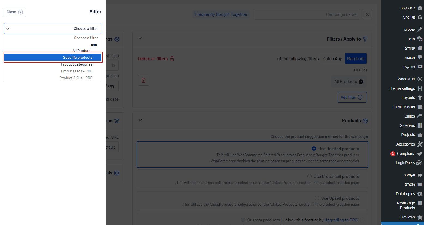Click the Theme settings sliders icon
This screenshot has height=225, width=424.
click(420, 88)
